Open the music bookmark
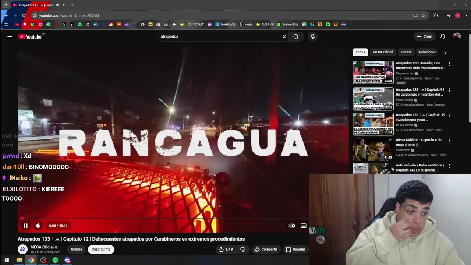Image resolution: width=471 pixels, height=265 pixels. click(x=246, y=25)
